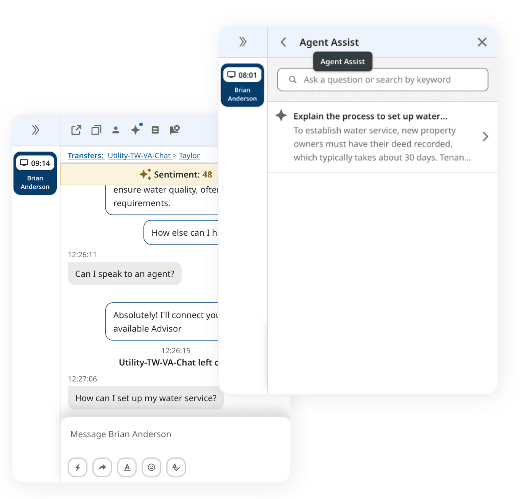Click the notes list icon in toolbar
This screenshot has height=499, width=525.
click(155, 130)
